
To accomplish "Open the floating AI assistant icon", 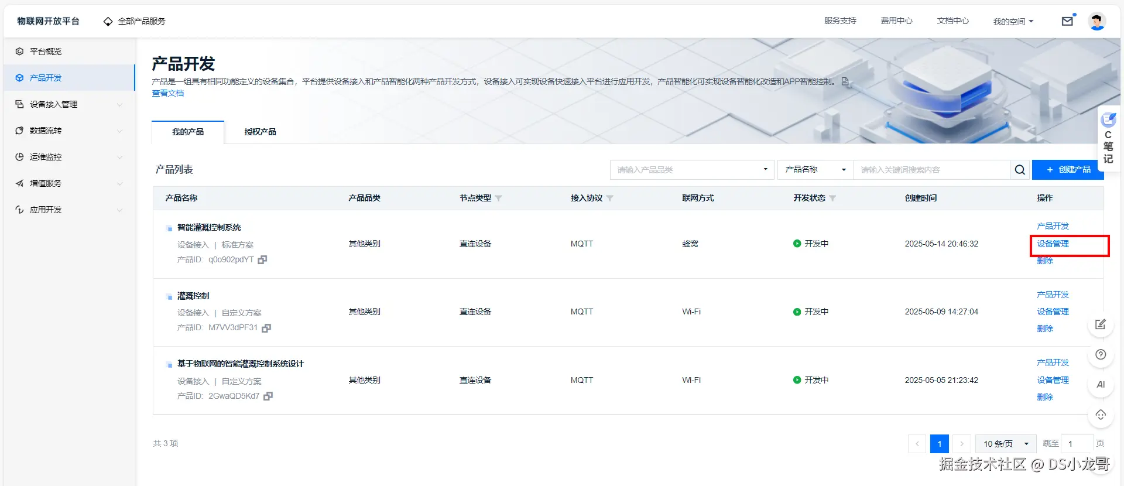I will point(1101,385).
